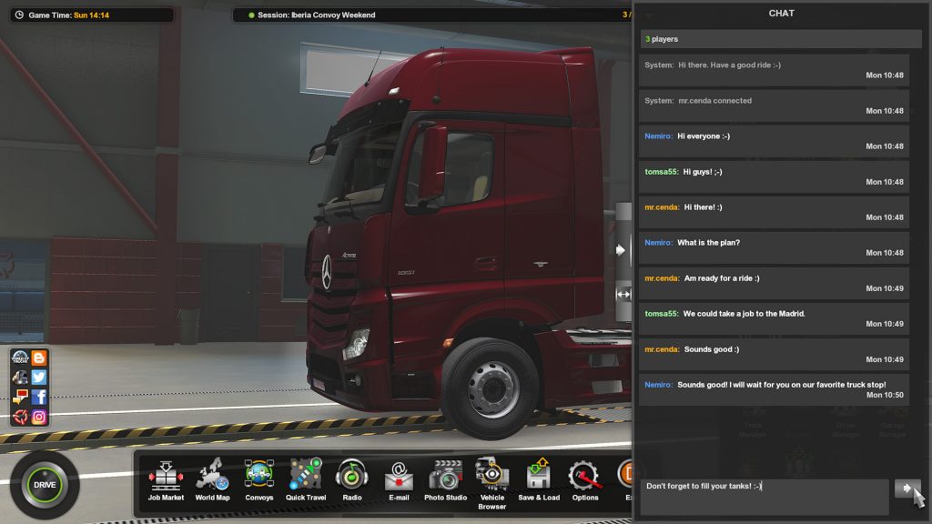Open the Vehicle Browser

[492, 484]
